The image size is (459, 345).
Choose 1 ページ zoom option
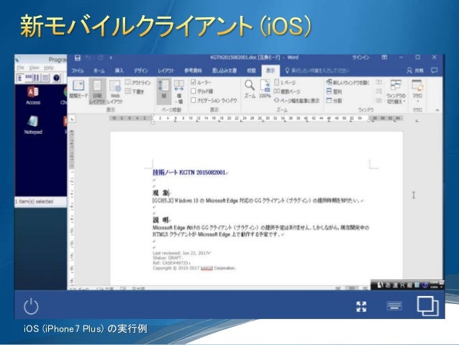coord(285,83)
